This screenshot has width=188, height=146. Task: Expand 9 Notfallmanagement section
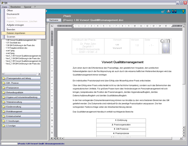[x=21, y=112]
